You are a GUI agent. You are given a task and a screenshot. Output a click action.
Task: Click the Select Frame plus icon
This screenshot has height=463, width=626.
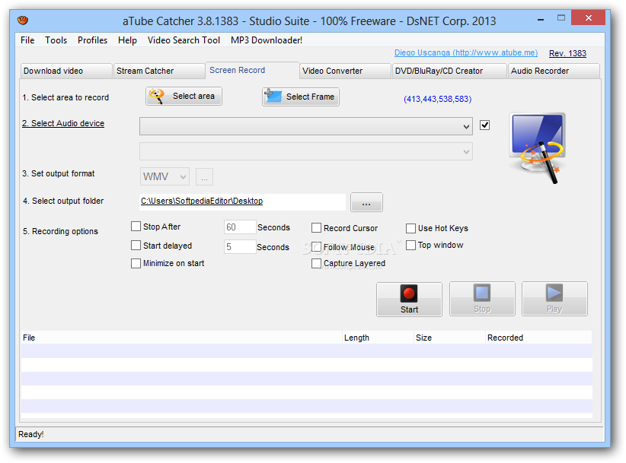coord(273,96)
